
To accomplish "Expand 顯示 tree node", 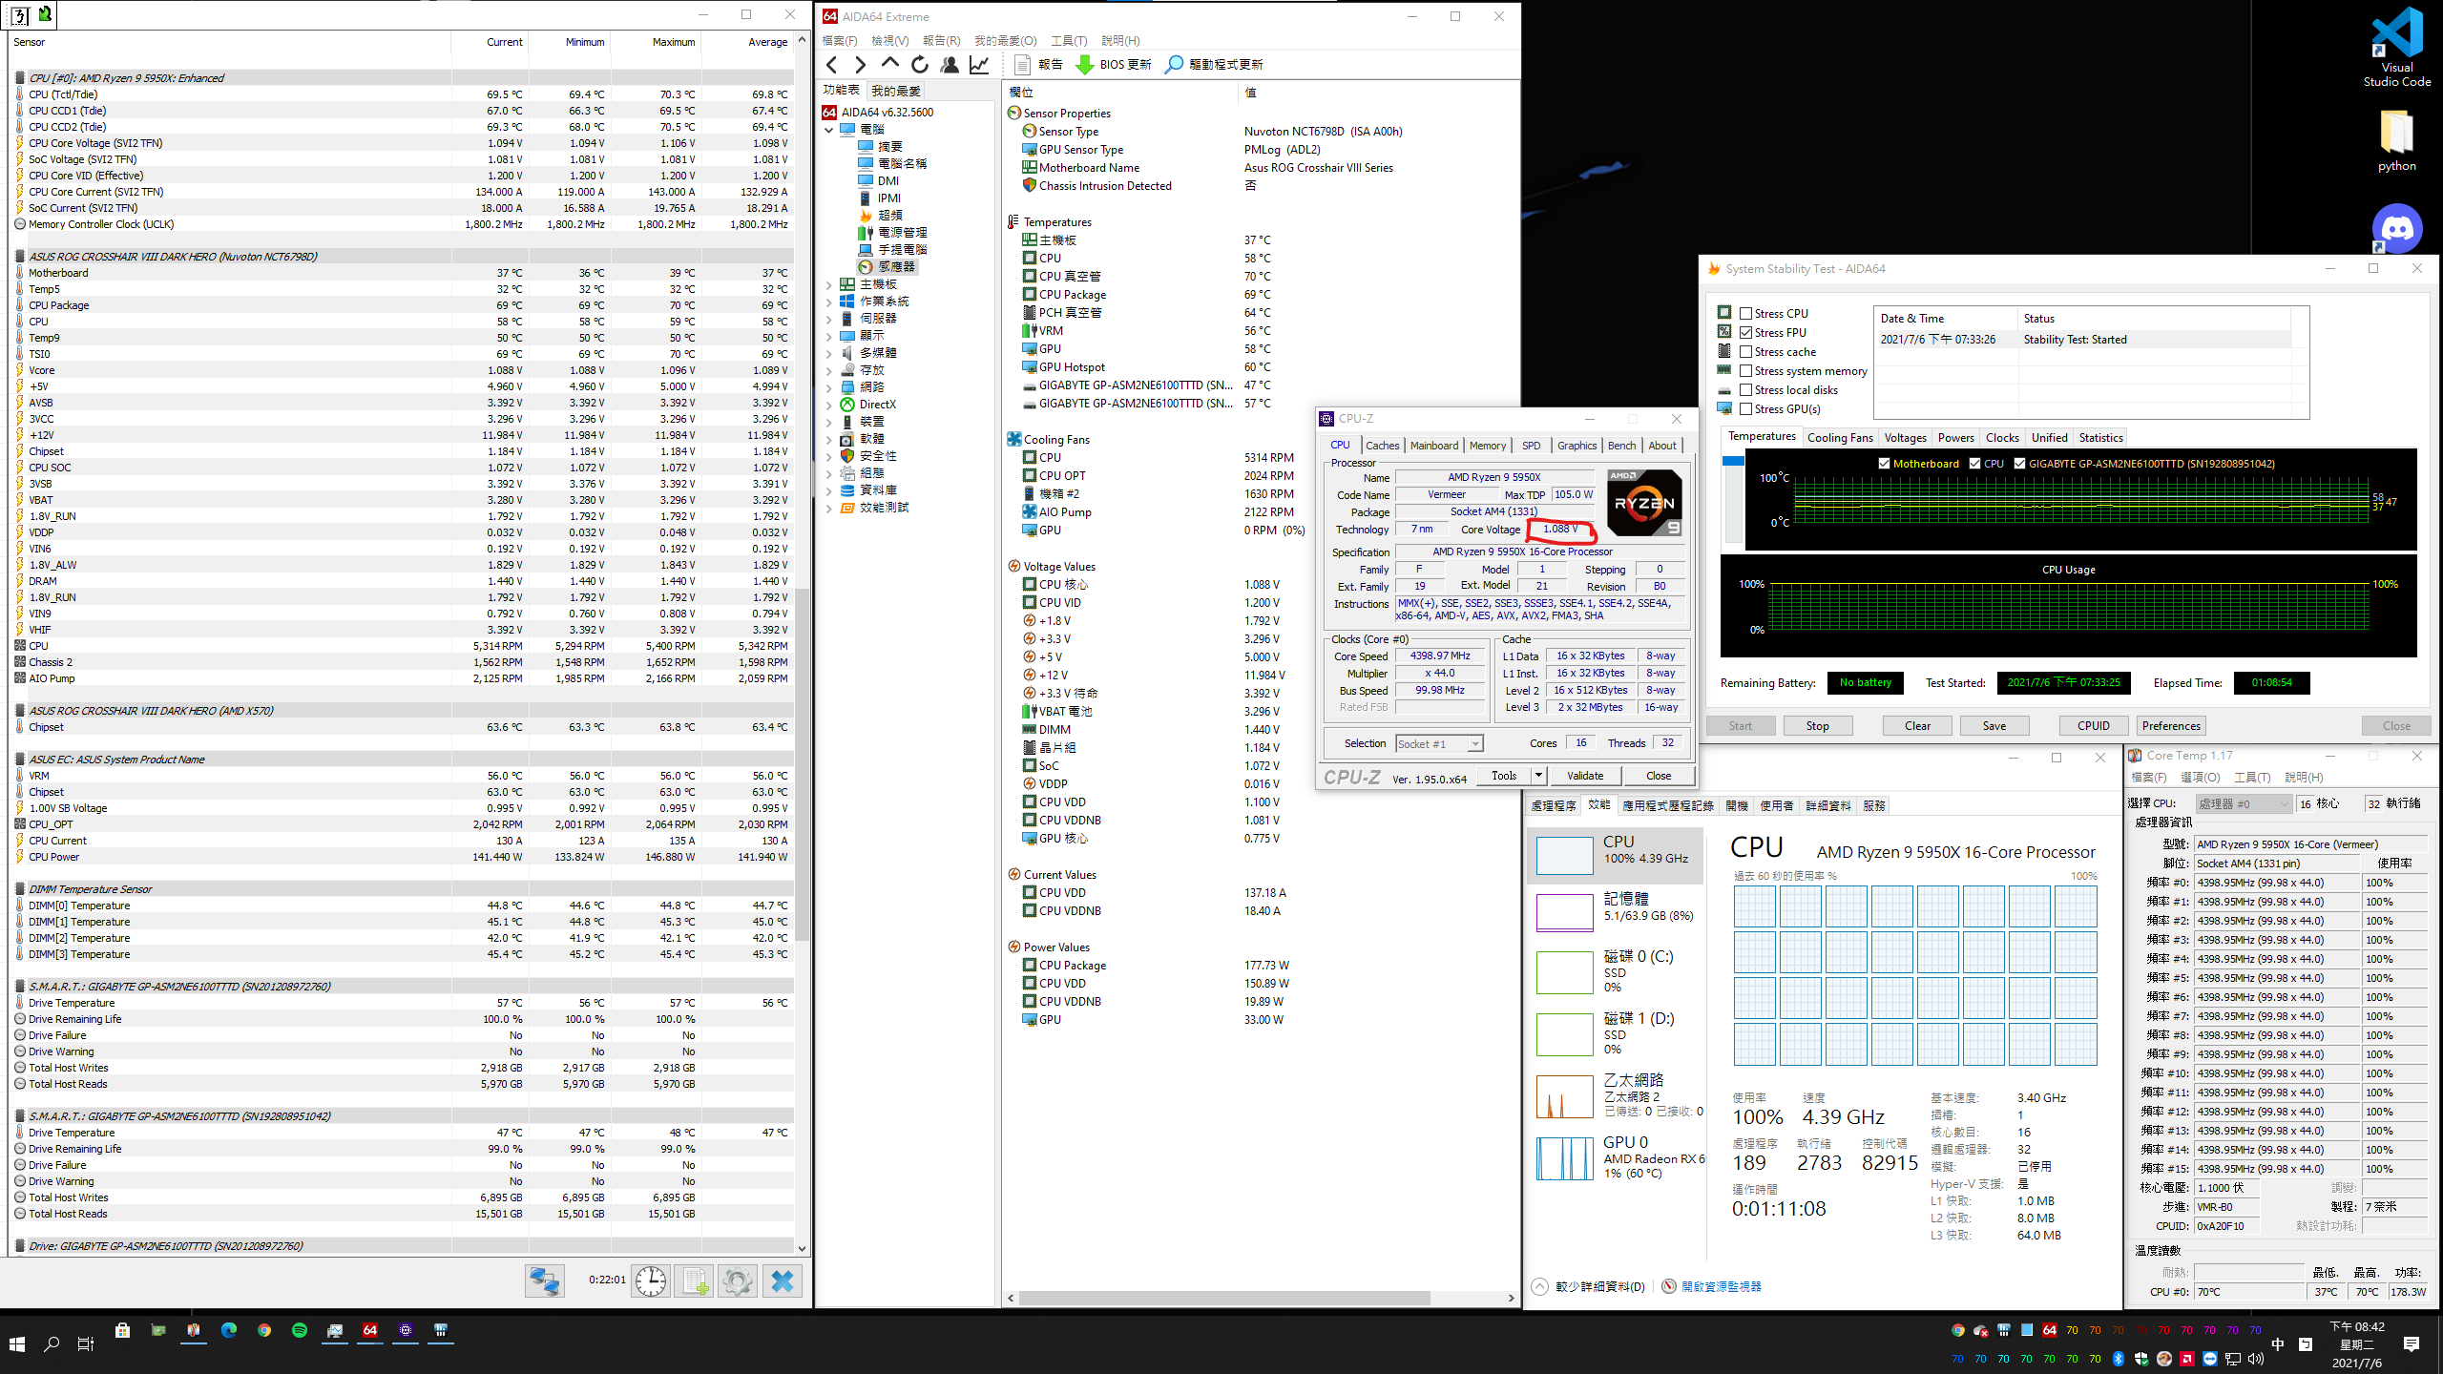I will point(829,336).
